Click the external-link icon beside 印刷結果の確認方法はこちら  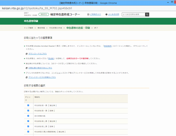point(27,68)
